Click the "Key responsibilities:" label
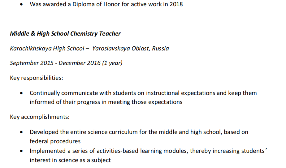This screenshot has height=168, width=286. pos(37,78)
